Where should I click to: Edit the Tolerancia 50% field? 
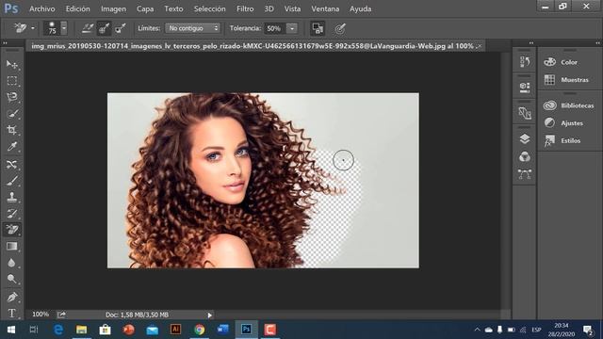coord(274,28)
